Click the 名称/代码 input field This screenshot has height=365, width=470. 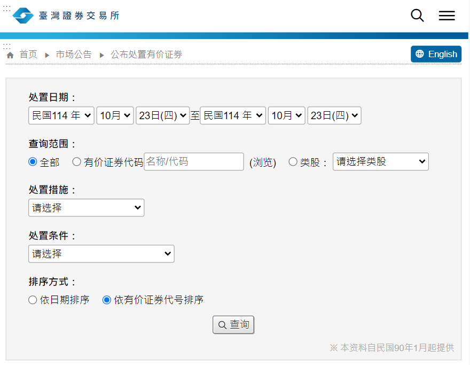pos(194,161)
